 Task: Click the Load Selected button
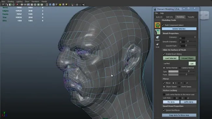tap(171, 58)
